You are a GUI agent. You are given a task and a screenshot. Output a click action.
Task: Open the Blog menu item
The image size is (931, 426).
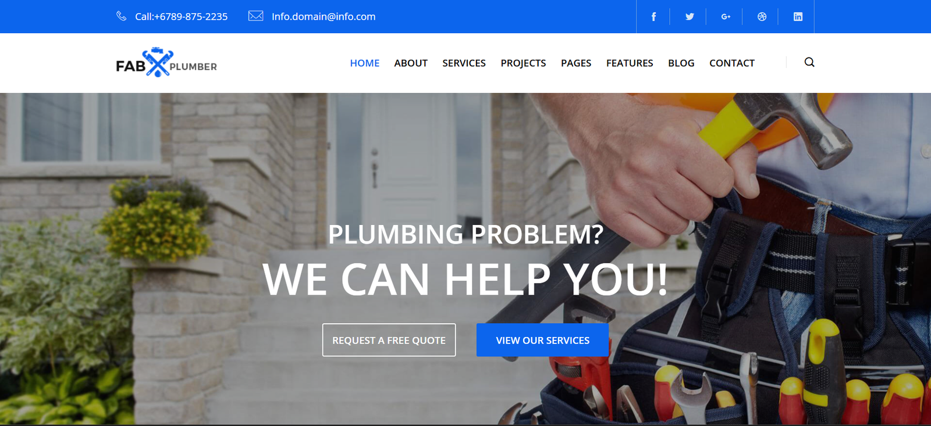pos(681,63)
